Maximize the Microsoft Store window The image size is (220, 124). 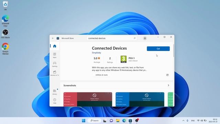tap(164, 37)
